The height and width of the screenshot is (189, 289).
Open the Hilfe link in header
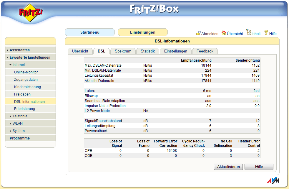tap(273, 34)
